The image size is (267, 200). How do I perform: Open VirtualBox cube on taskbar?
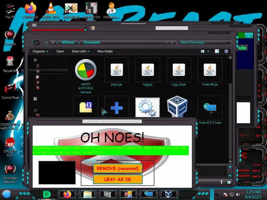[168, 194]
